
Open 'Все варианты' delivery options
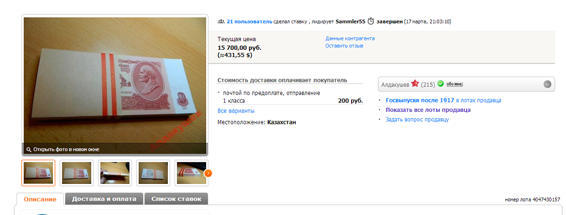(236, 111)
